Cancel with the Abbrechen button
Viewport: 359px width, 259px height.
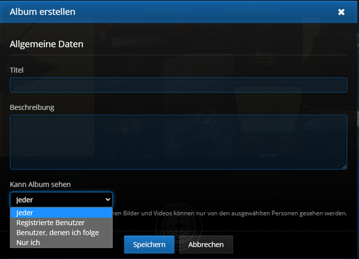click(x=206, y=244)
